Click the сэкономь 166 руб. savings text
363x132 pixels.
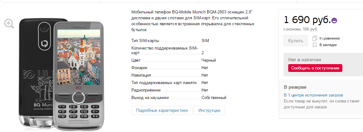coord(301,29)
